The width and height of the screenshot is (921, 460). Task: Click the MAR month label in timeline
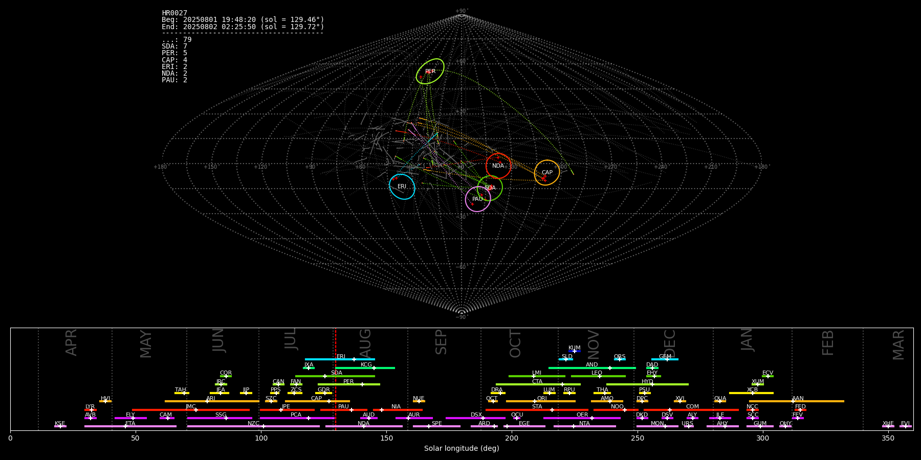899,345
